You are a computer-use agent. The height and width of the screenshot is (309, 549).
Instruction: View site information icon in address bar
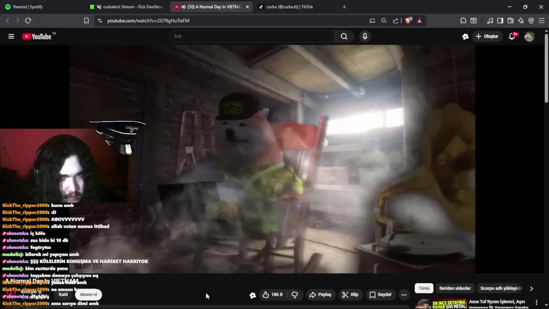[100, 21]
